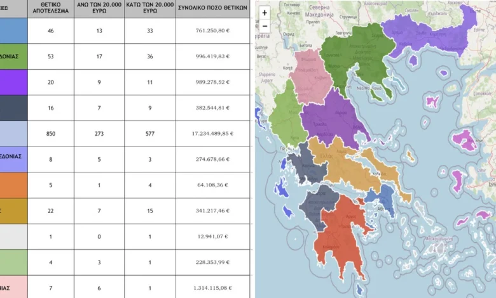Select the 'ΚΑΤΩ ΤΩΝ 20.000 ΕΥΡΩ' header
The height and width of the screenshot is (298, 496).
[x=149, y=8]
